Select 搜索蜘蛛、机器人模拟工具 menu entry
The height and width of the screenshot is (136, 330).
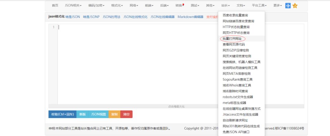(241, 62)
